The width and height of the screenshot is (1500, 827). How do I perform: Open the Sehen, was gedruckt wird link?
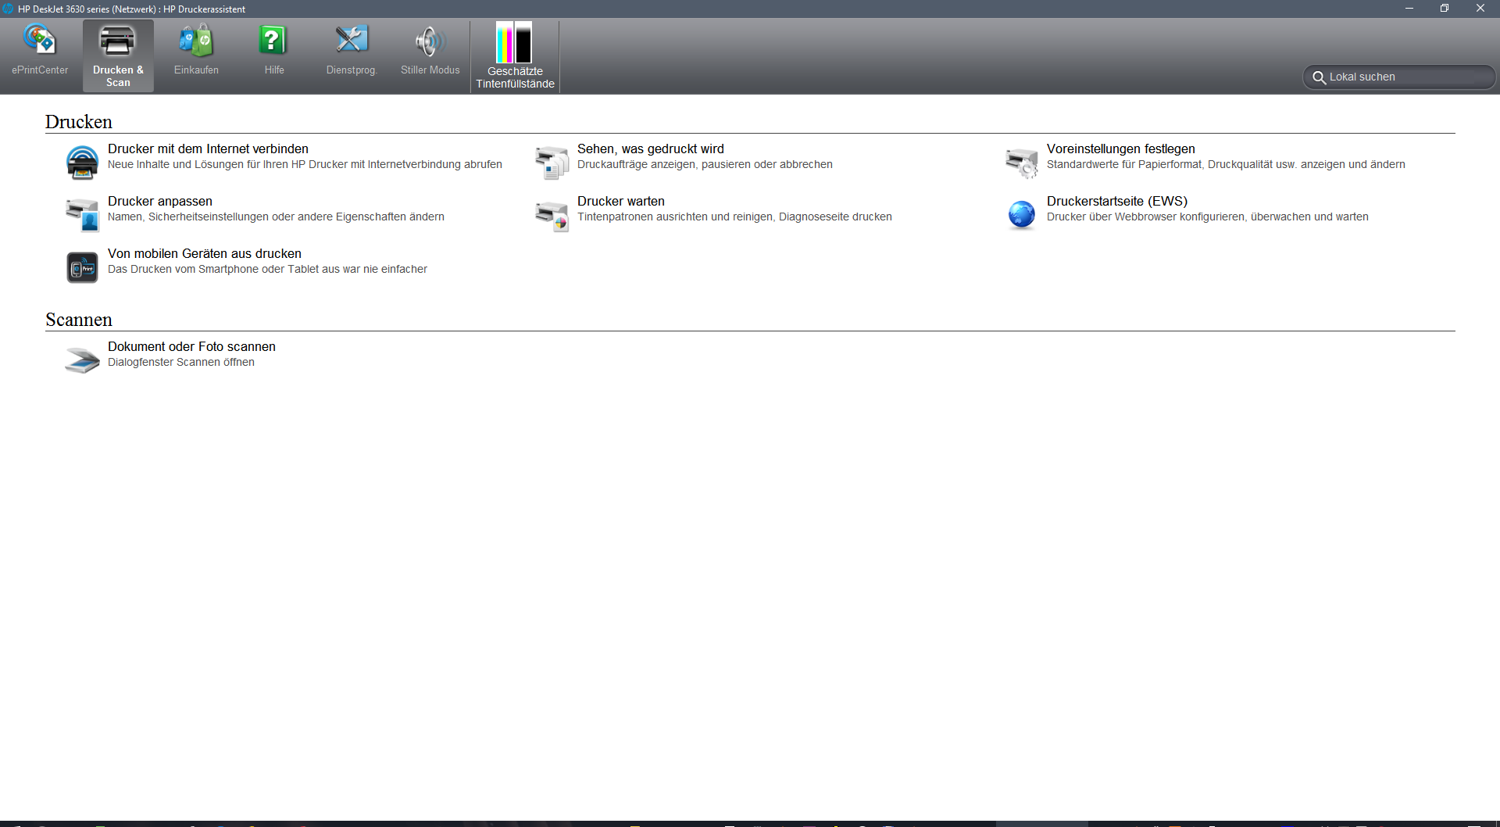pyautogui.click(x=650, y=149)
